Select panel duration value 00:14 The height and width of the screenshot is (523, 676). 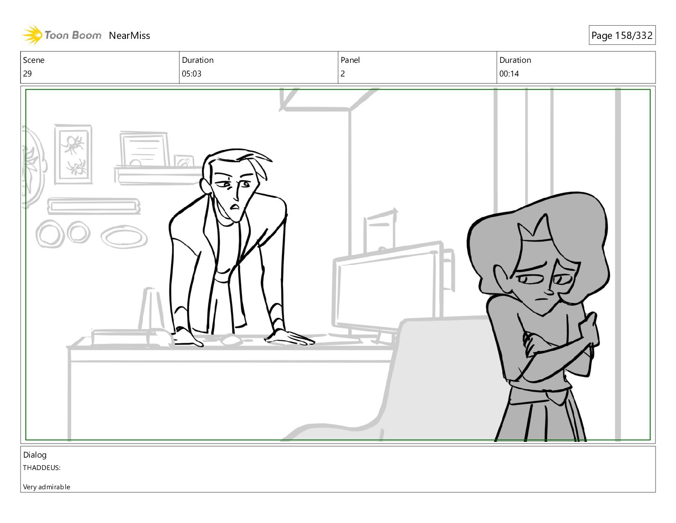pos(509,73)
